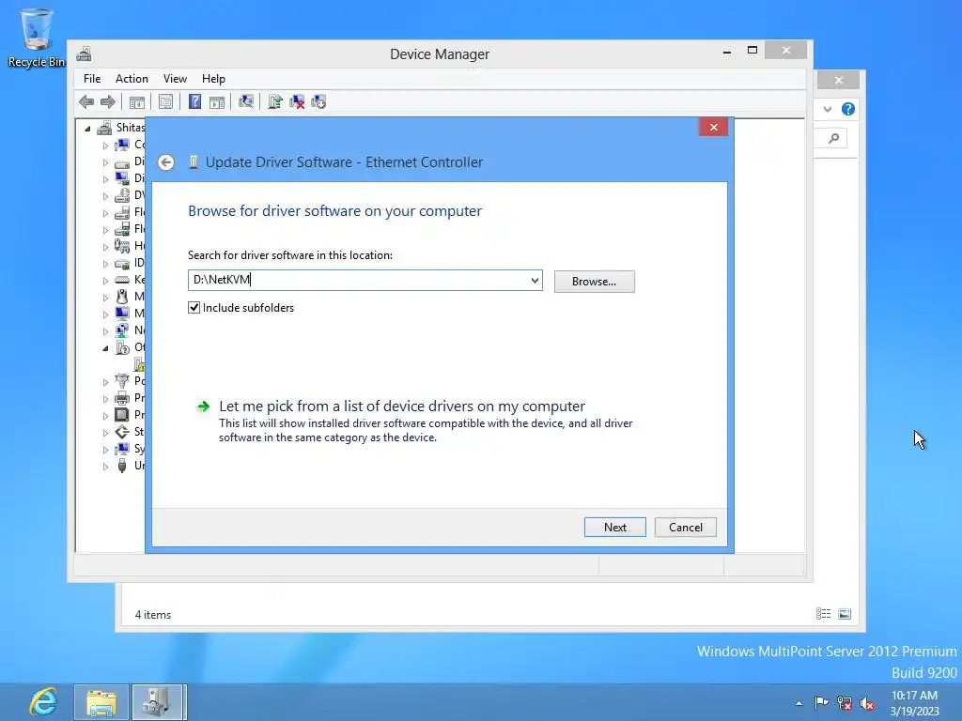Select the Storage controllers icon in tree

click(x=122, y=432)
